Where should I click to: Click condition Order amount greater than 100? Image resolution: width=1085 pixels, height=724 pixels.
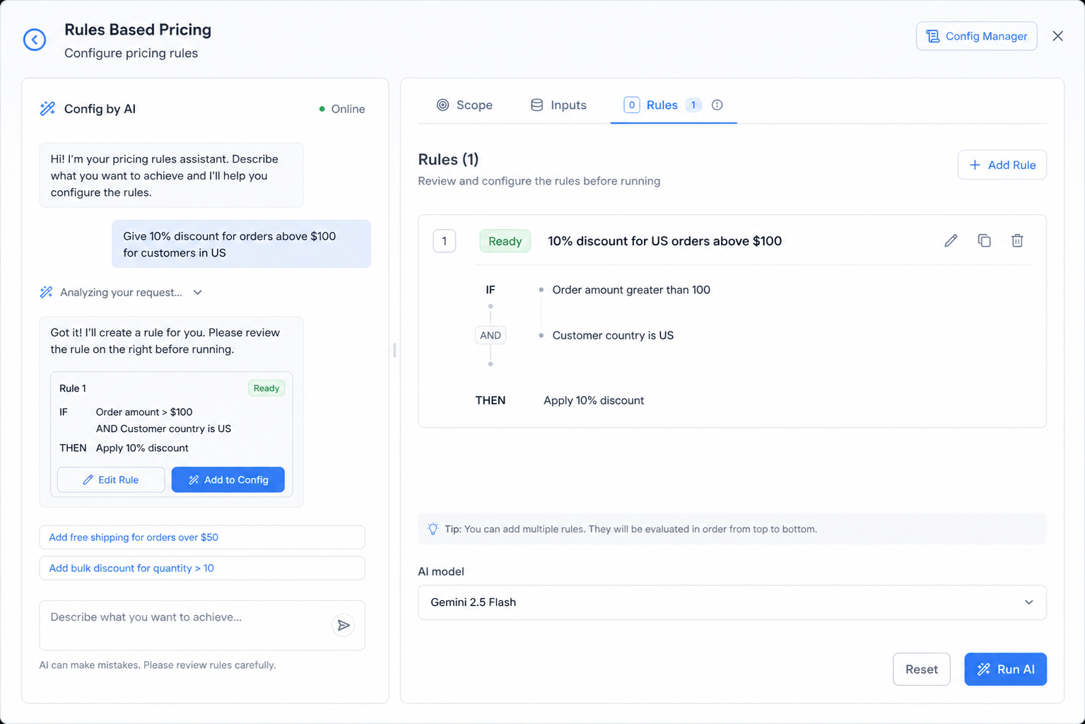click(631, 290)
